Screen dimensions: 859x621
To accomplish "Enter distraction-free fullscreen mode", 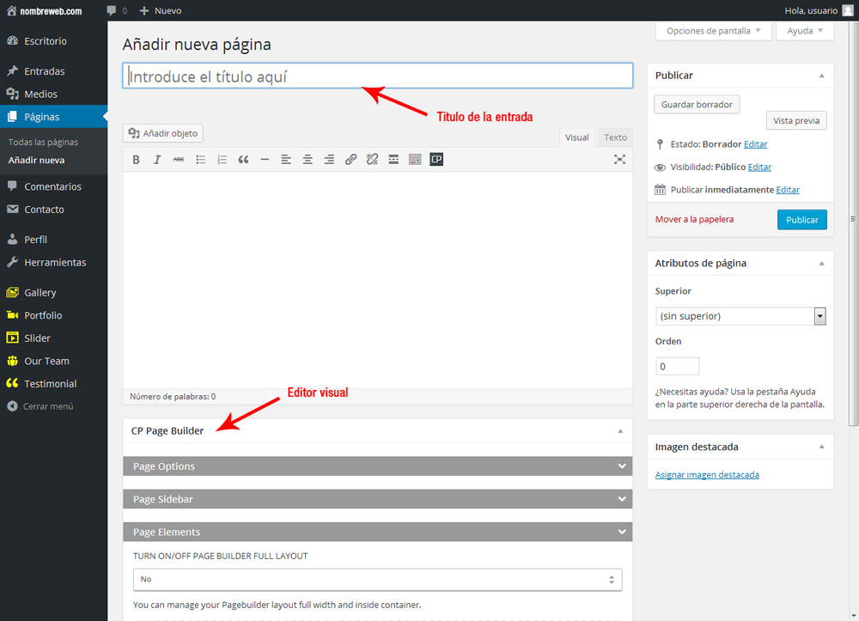I will 619,160.
